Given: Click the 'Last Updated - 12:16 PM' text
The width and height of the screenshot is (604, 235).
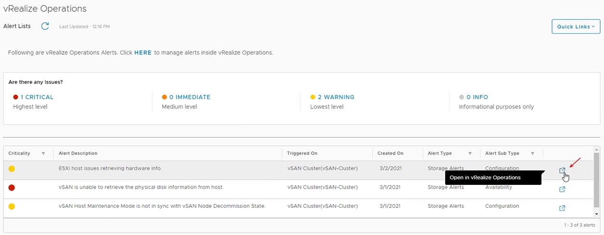Looking at the screenshot, I should pyautogui.click(x=85, y=26).
